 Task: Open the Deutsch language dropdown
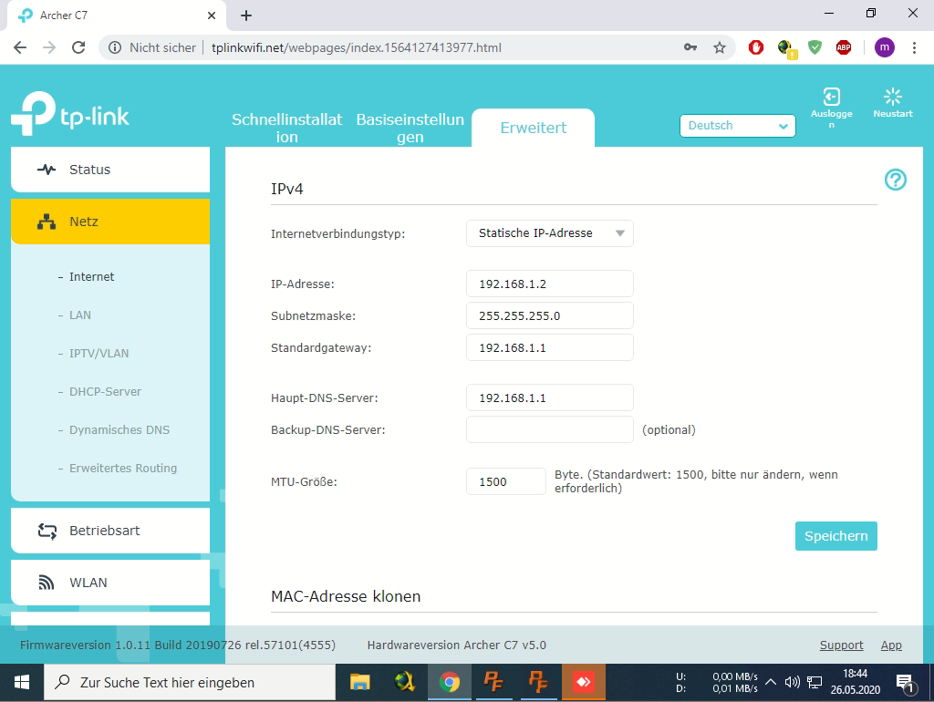point(737,126)
